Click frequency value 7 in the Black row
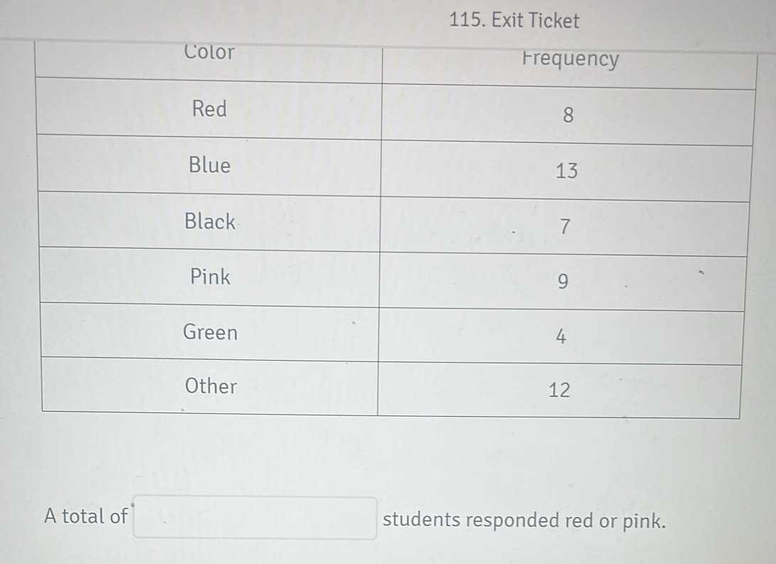The height and width of the screenshot is (564, 776). coord(564,227)
